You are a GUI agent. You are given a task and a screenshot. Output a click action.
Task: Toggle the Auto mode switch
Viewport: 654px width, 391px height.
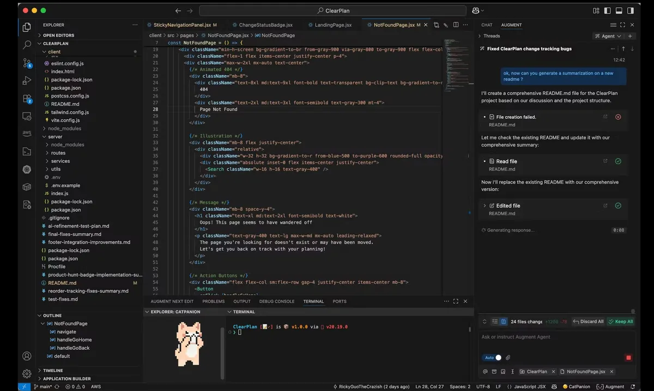click(492, 358)
